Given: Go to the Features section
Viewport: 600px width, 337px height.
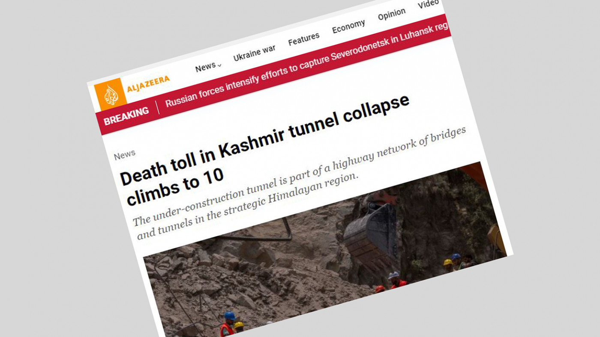Looking at the screenshot, I should [x=303, y=39].
